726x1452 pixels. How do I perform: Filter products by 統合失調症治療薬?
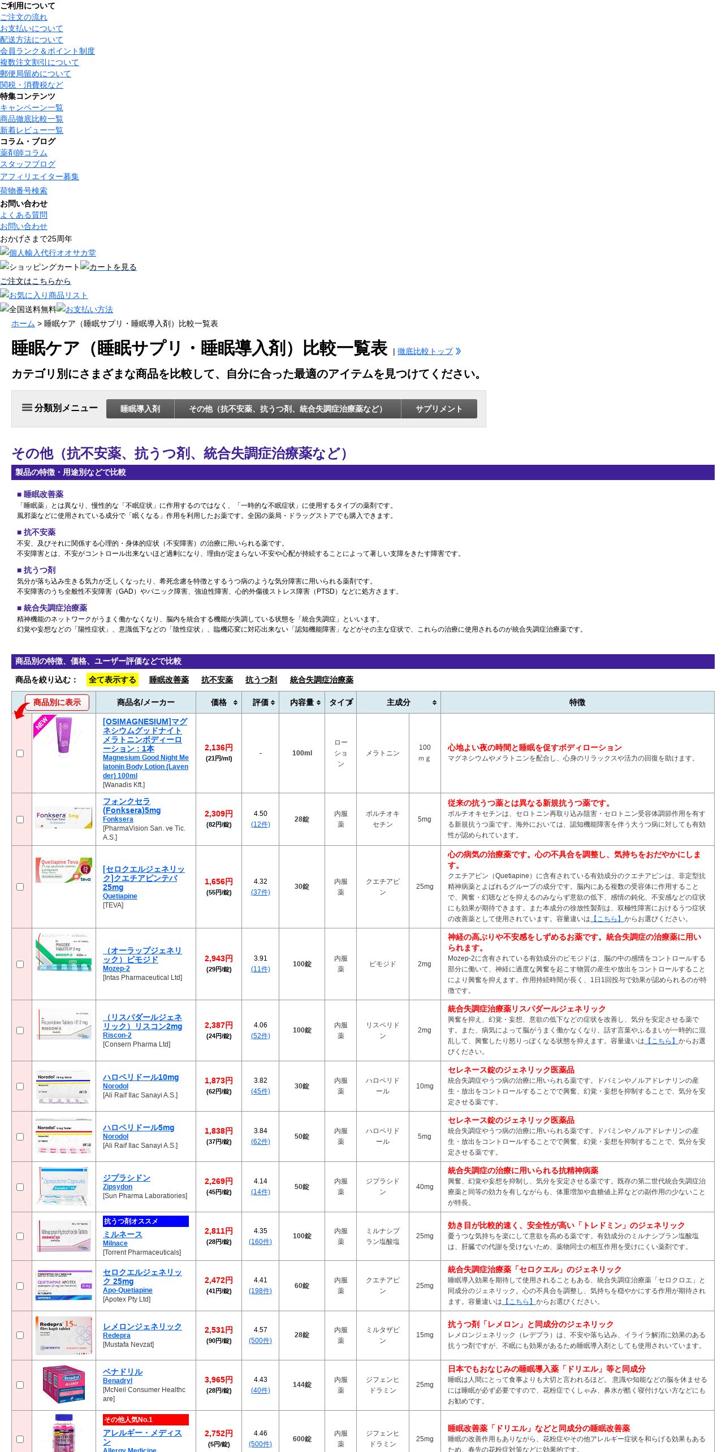[x=322, y=680]
